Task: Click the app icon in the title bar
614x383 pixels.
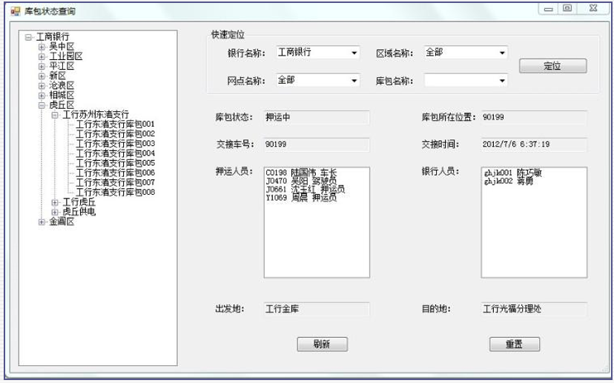Action: (16, 11)
